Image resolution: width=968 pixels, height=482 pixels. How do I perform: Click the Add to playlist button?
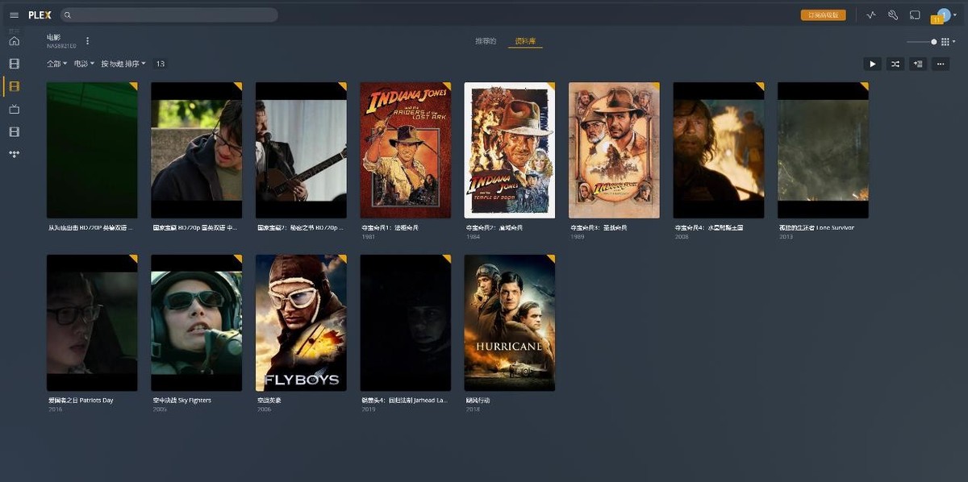[917, 64]
